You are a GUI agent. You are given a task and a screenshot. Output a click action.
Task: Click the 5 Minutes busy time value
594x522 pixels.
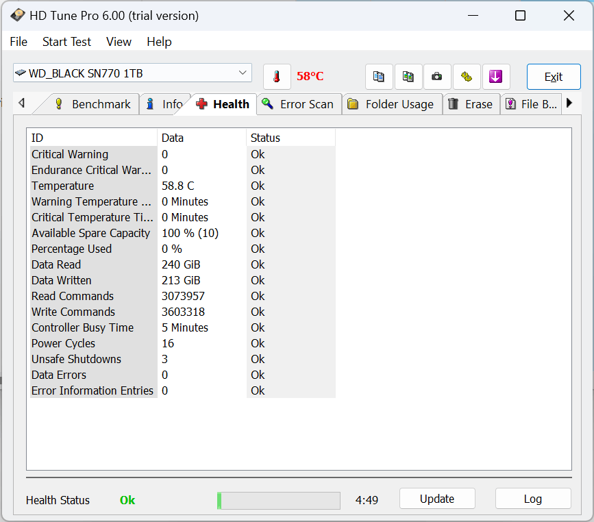(185, 327)
